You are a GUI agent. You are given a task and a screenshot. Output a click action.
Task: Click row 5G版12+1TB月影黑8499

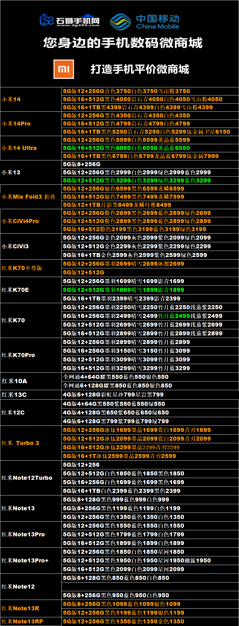(150, 205)
